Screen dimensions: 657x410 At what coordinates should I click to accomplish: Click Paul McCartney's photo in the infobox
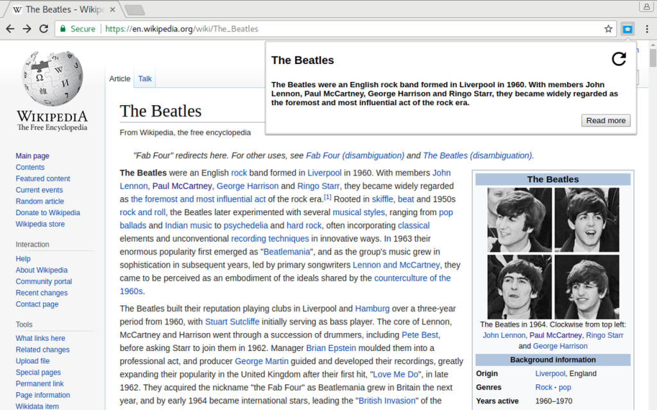pos(586,220)
